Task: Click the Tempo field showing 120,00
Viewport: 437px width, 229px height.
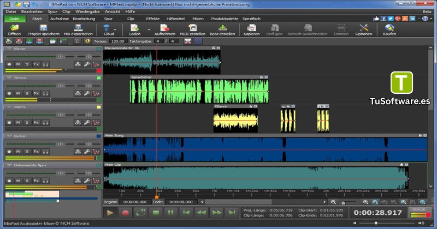Action: [118, 41]
